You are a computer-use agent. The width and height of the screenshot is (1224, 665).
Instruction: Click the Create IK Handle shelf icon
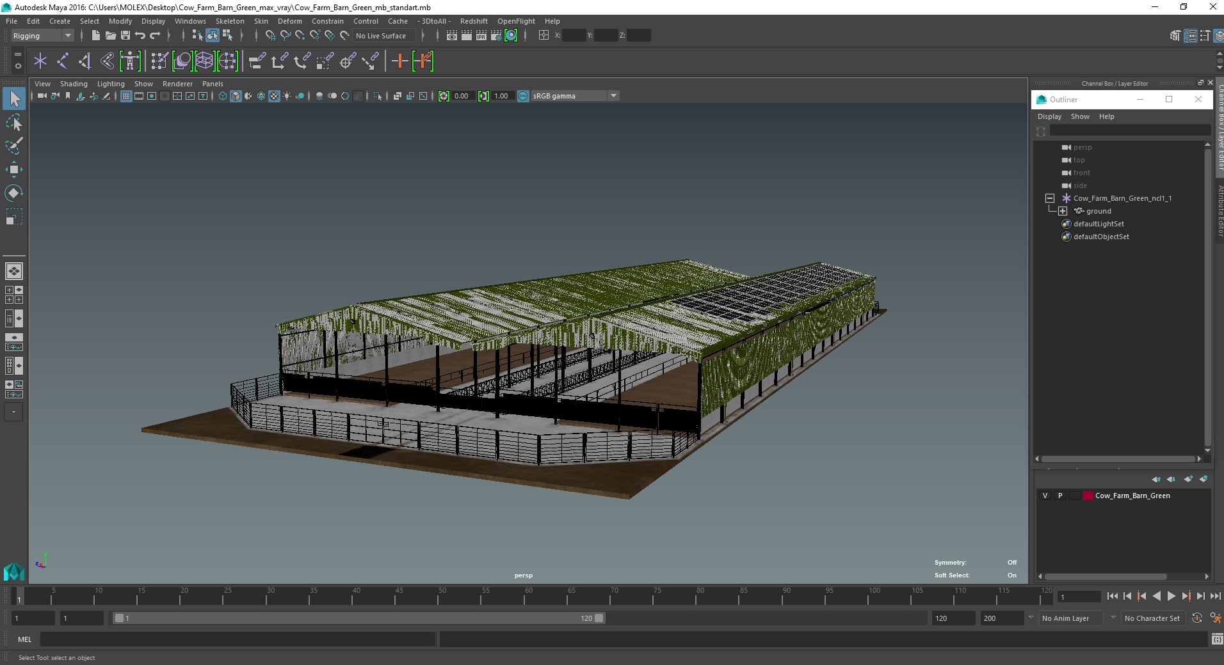[85, 61]
